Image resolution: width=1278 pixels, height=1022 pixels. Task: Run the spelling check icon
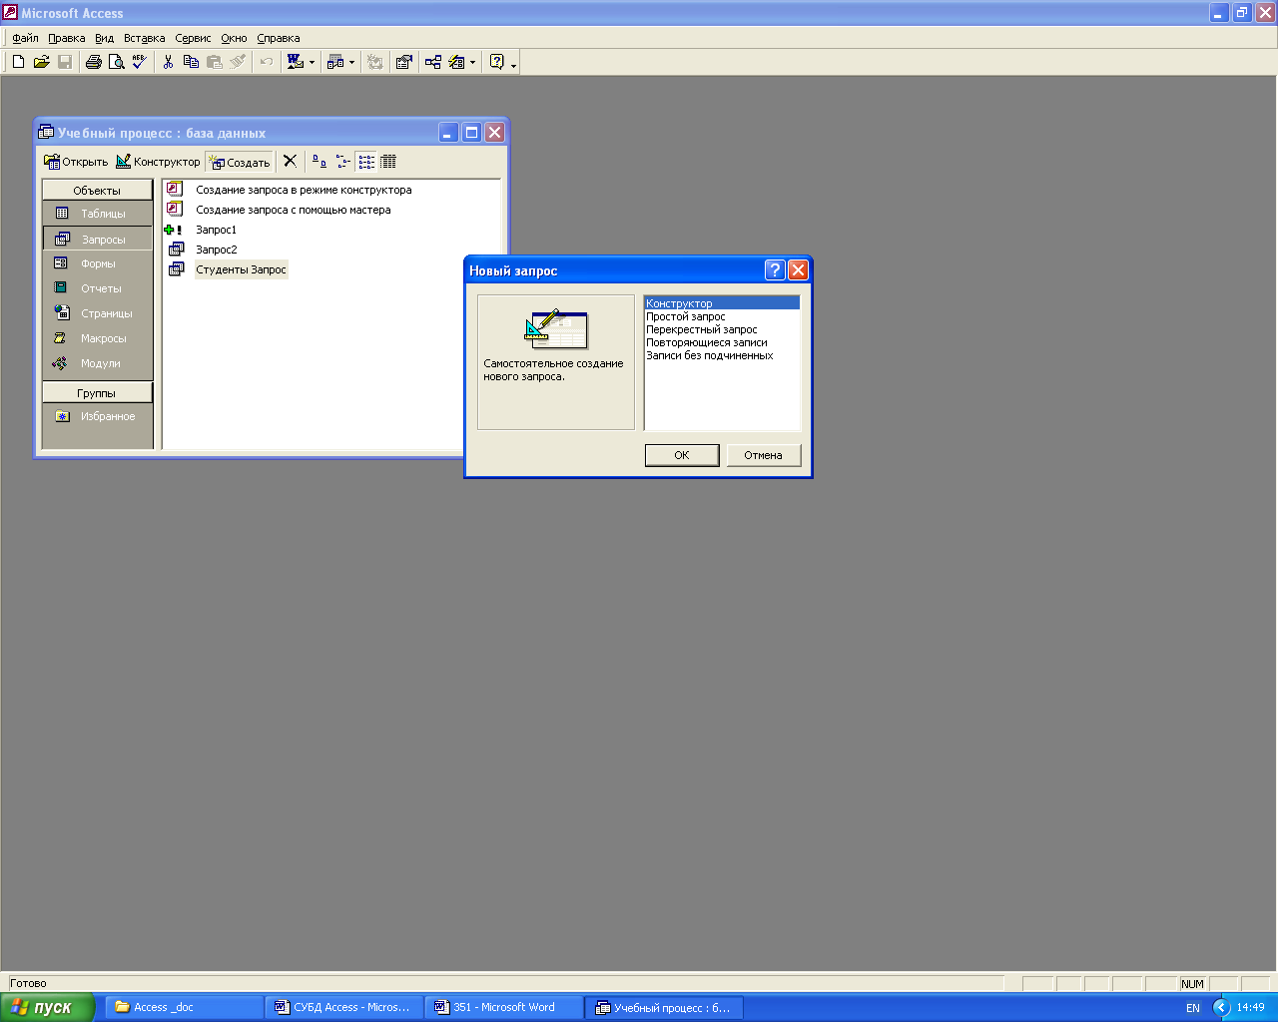click(140, 62)
